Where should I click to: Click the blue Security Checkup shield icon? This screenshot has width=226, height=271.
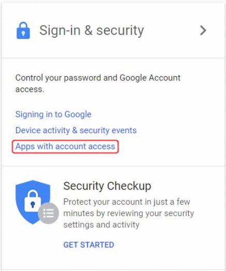[33, 202]
